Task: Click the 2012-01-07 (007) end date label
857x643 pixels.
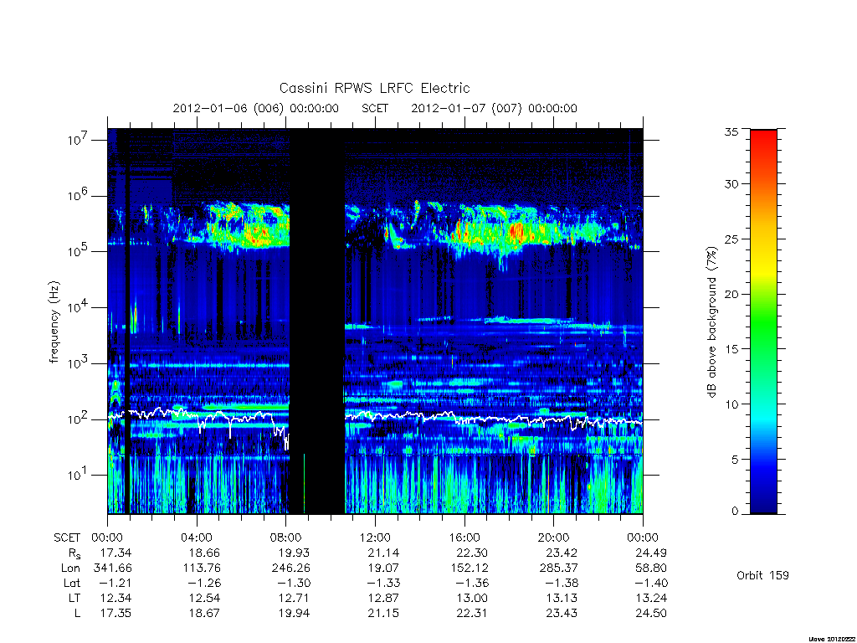Action: 494,108
